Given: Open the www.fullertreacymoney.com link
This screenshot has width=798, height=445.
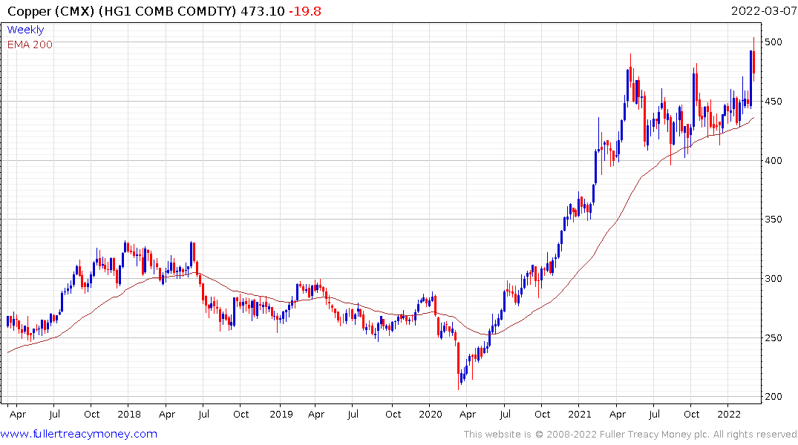Looking at the screenshot, I should 79,434.
